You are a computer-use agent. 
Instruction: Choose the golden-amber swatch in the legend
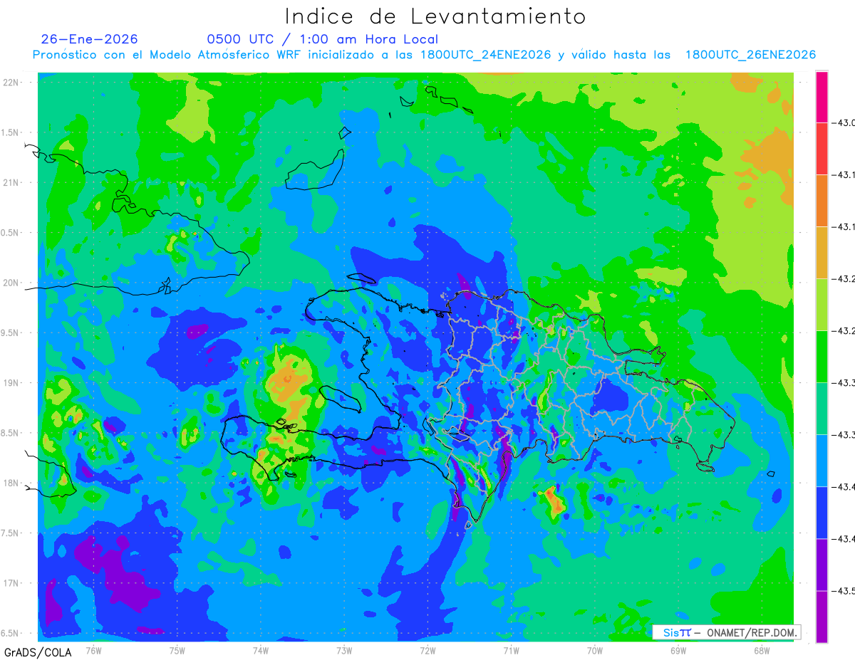(x=822, y=253)
